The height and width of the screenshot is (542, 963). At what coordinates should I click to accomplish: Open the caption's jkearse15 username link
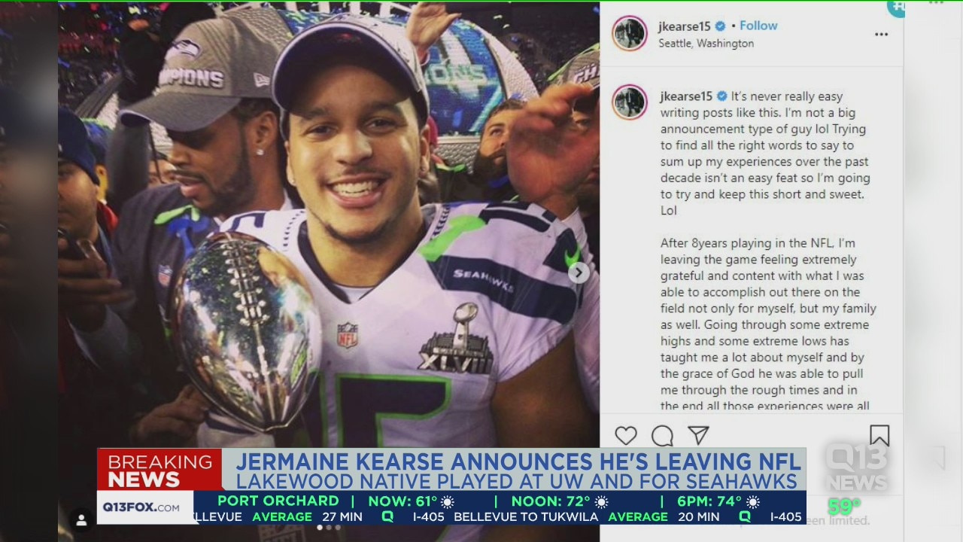click(x=686, y=96)
